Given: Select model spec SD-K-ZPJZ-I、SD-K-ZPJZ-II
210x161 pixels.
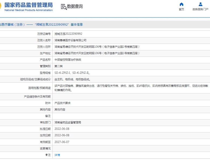Looking at the screenshot, I should [x=72, y=73].
